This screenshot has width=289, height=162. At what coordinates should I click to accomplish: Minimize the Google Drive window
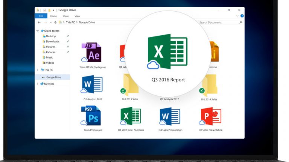click(219, 10)
